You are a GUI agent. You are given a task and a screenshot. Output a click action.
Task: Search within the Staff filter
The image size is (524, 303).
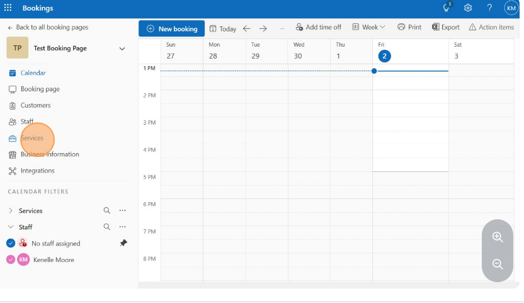pyautogui.click(x=107, y=227)
